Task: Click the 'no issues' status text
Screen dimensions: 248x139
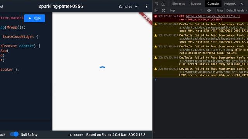Action: (76, 135)
